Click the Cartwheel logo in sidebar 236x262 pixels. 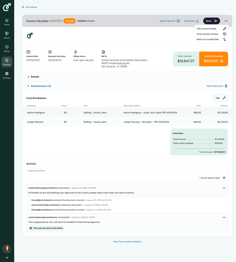click(x=7, y=7)
